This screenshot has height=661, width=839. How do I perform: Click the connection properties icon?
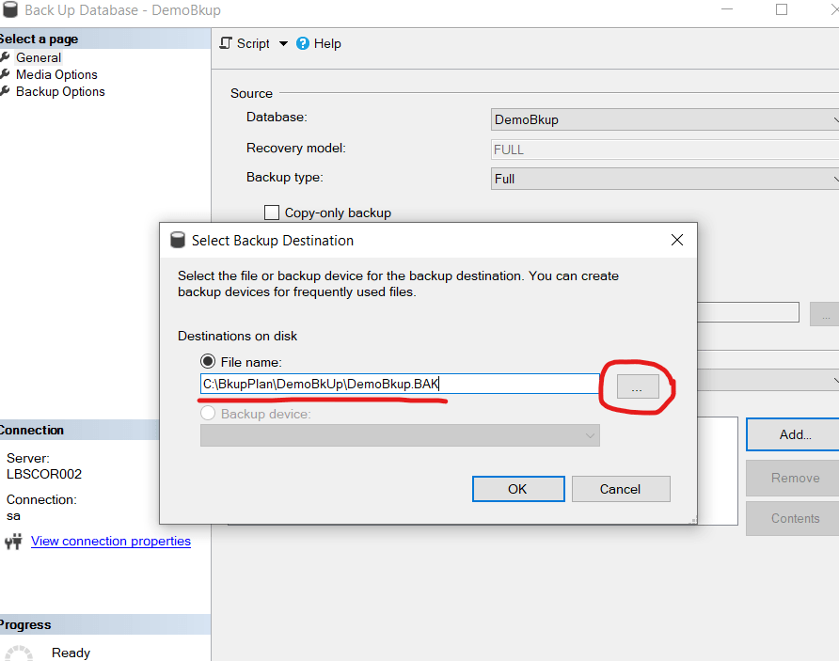(x=13, y=542)
